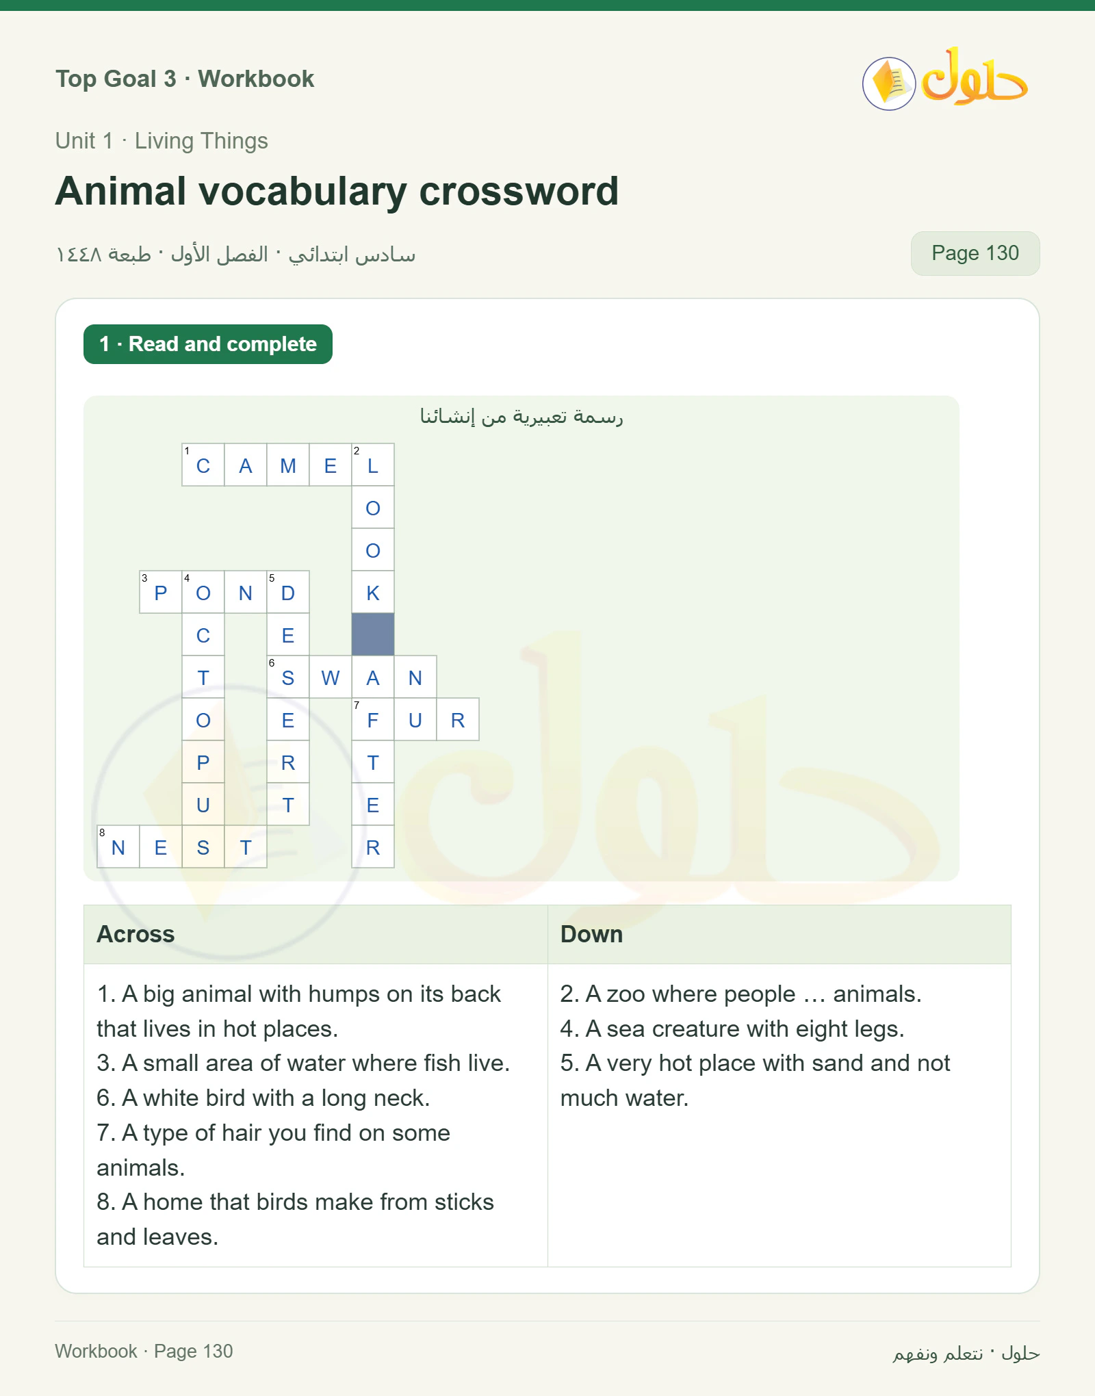Click clue 6 about a white bird
Viewport: 1095px width, 1396px height.
(x=263, y=1098)
